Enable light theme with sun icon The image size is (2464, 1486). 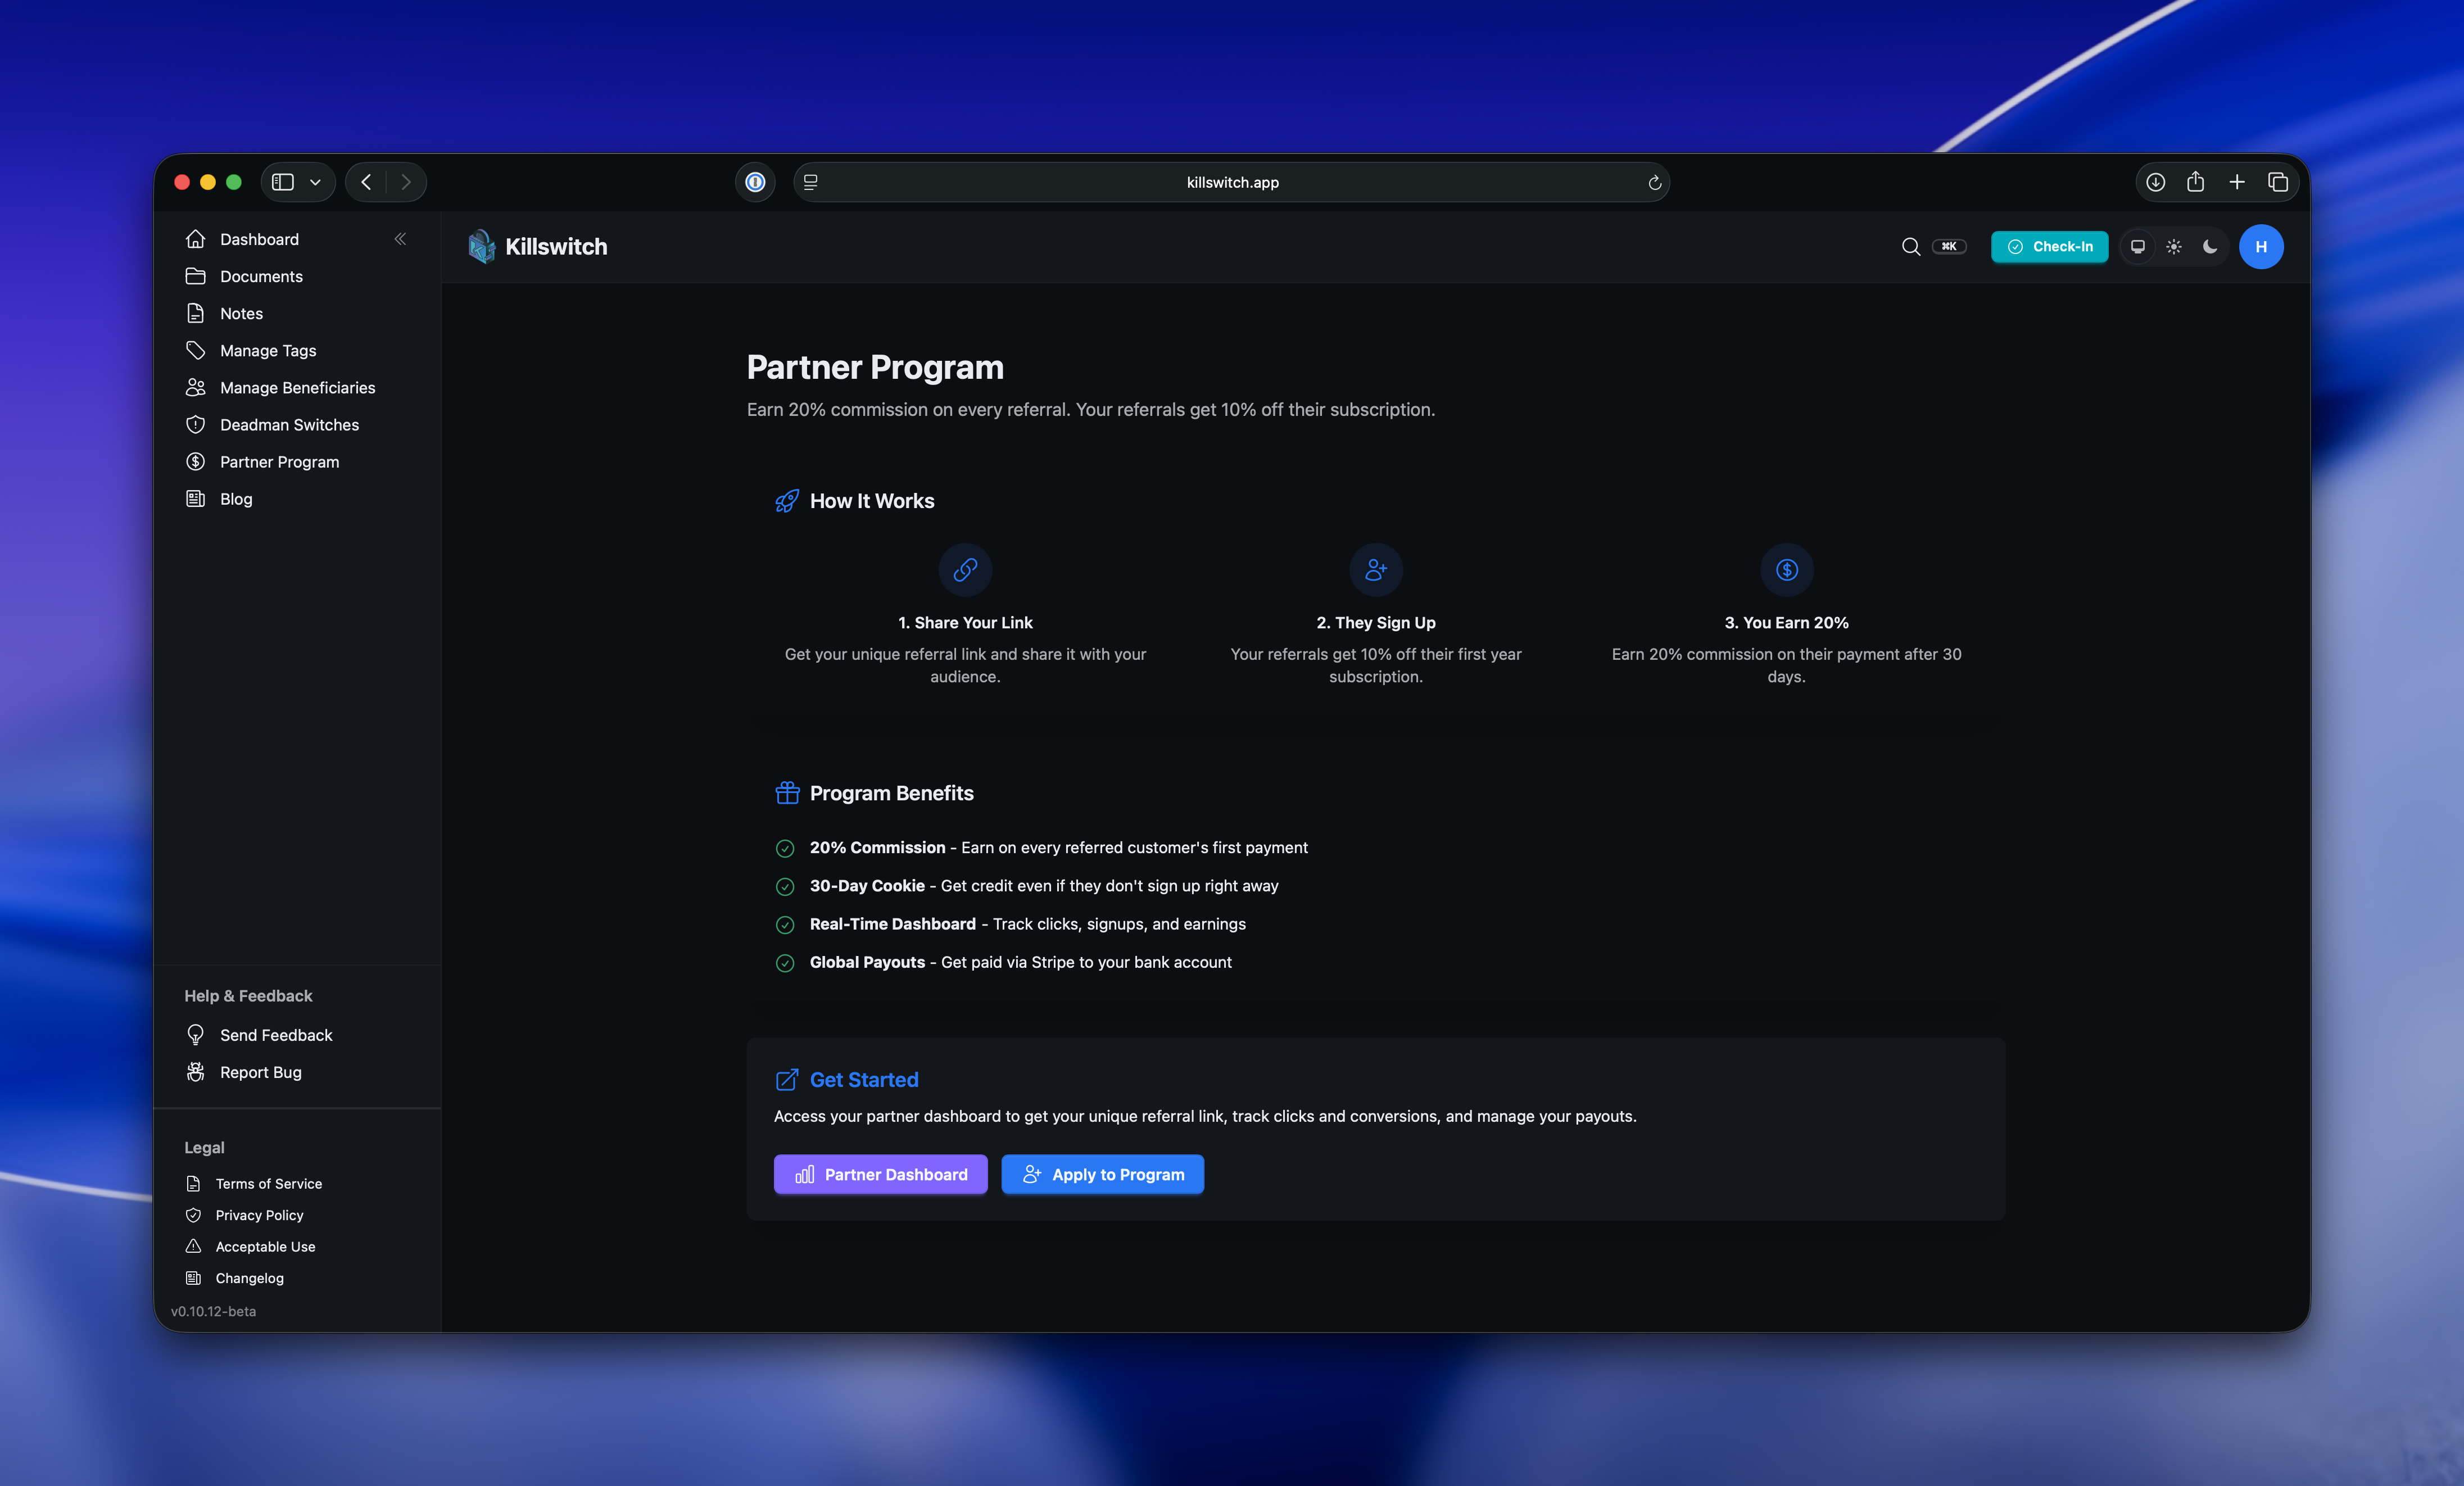tap(2174, 247)
